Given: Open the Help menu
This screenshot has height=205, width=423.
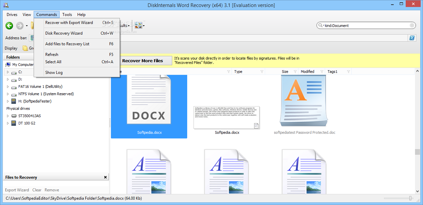Looking at the screenshot, I should coord(81,15).
